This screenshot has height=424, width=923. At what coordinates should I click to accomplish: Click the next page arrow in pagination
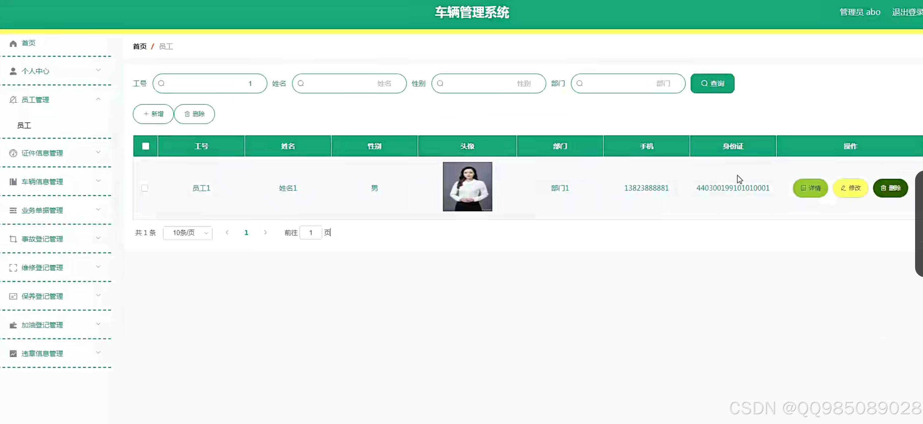[x=265, y=232]
